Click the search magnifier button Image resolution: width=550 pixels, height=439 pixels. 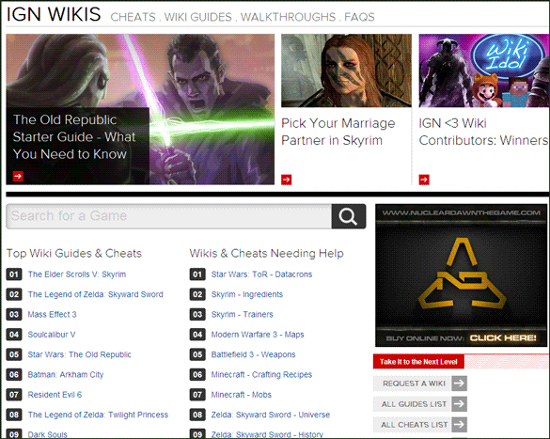[x=348, y=216]
